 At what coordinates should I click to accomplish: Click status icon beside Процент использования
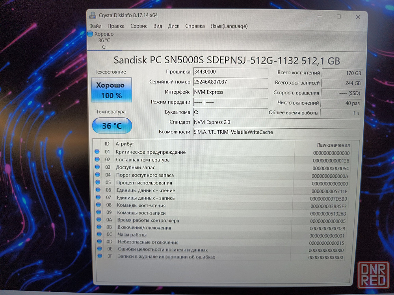click(97, 183)
